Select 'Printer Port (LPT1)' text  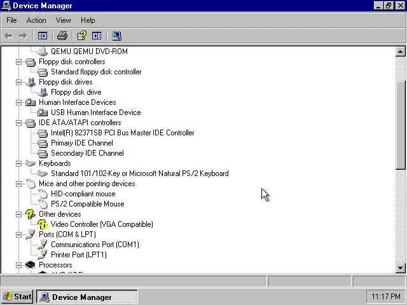[x=79, y=255]
